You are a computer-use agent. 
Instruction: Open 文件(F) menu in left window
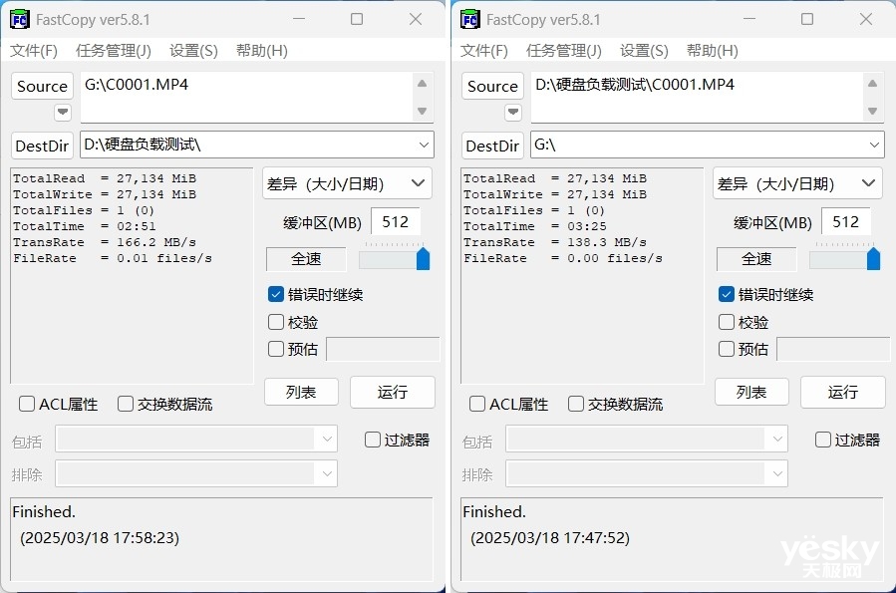click(34, 51)
